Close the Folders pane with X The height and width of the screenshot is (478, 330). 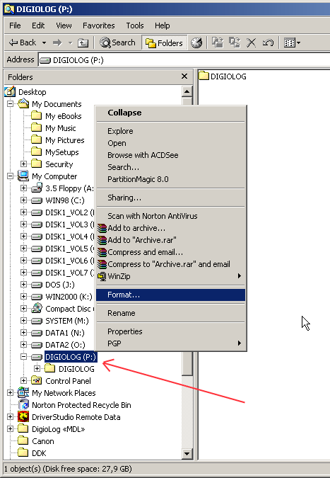coord(184,76)
